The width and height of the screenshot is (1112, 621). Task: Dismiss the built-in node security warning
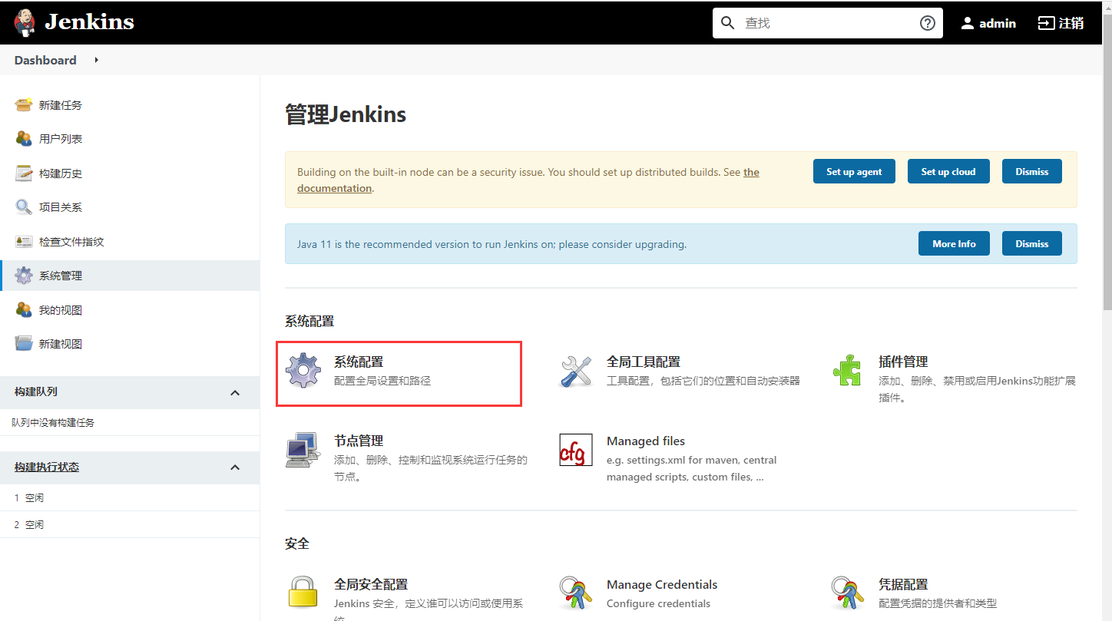pos(1031,171)
